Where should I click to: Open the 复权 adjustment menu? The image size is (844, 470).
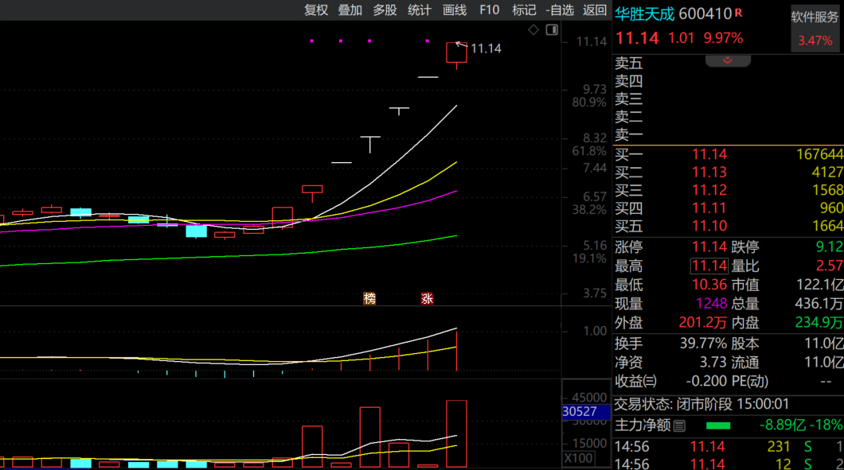coord(316,10)
